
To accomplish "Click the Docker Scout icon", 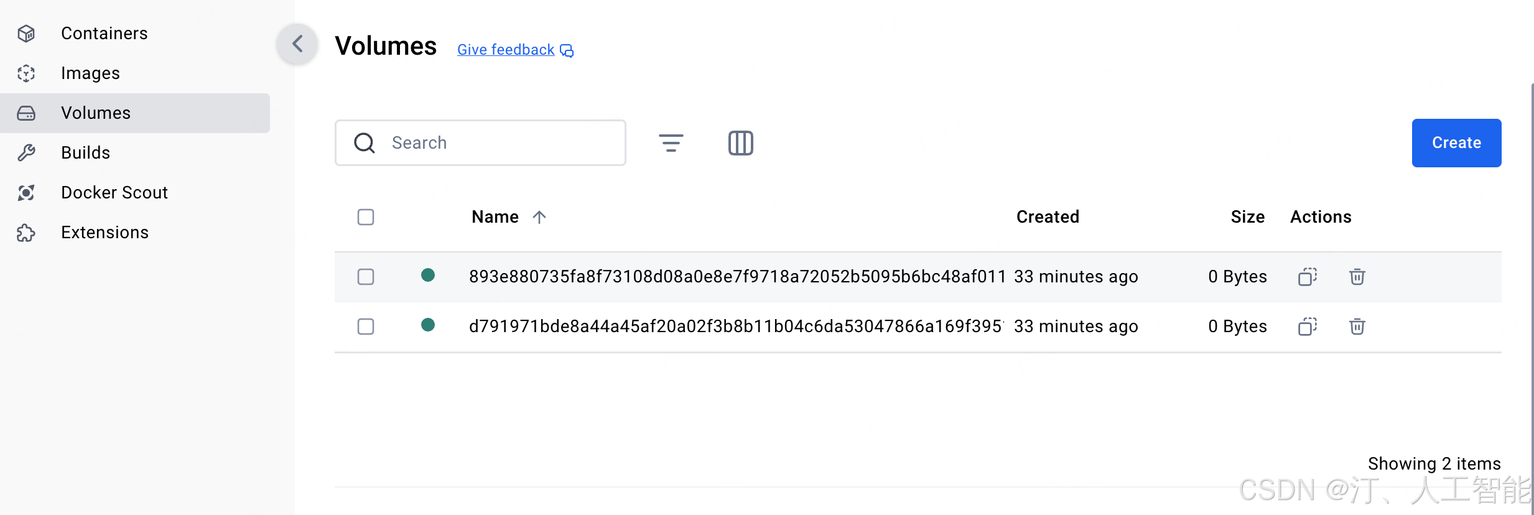I will (26, 193).
